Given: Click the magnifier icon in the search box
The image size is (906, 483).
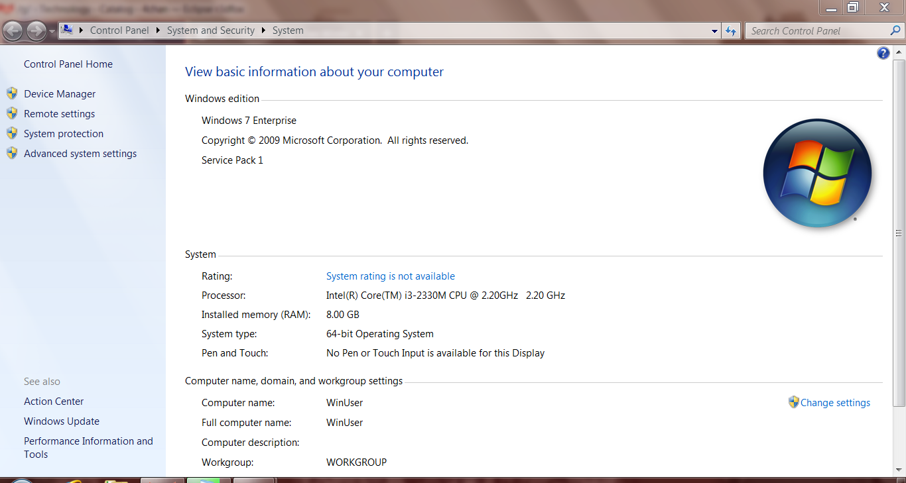Looking at the screenshot, I should pos(895,30).
